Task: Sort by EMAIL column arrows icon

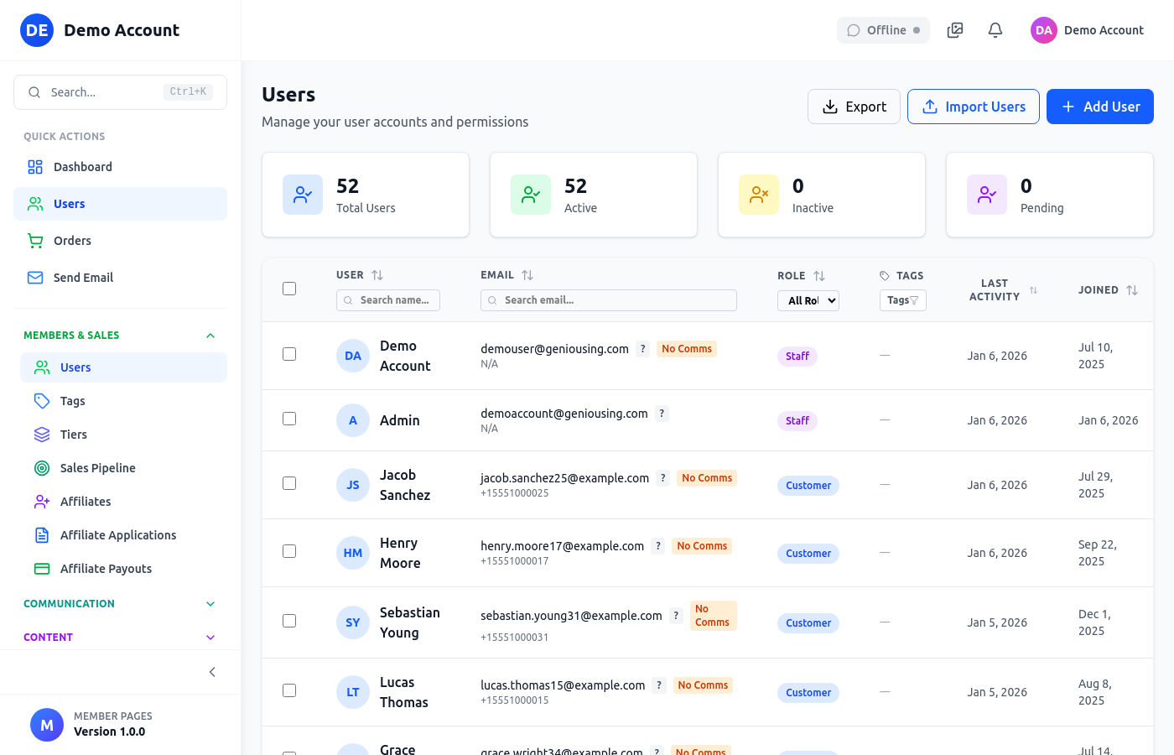Action: (x=527, y=275)
